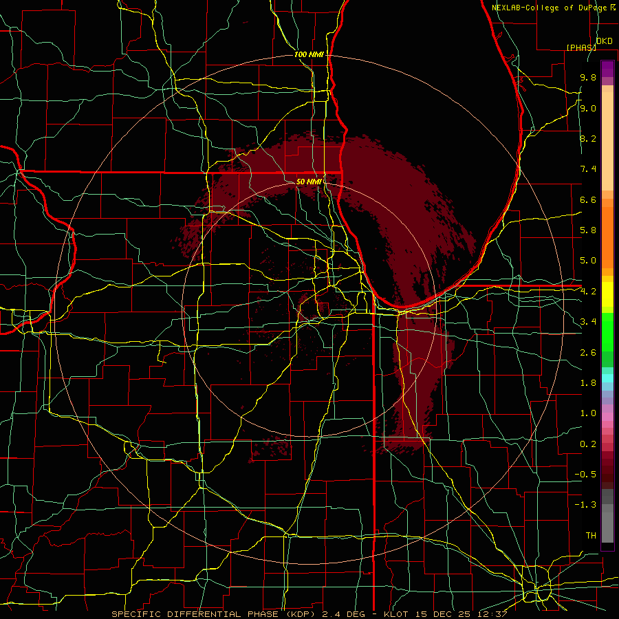This screenshot has width=619, height=619.
Task: Click the 4.2 value on the color scale
Action: (588, 292)
